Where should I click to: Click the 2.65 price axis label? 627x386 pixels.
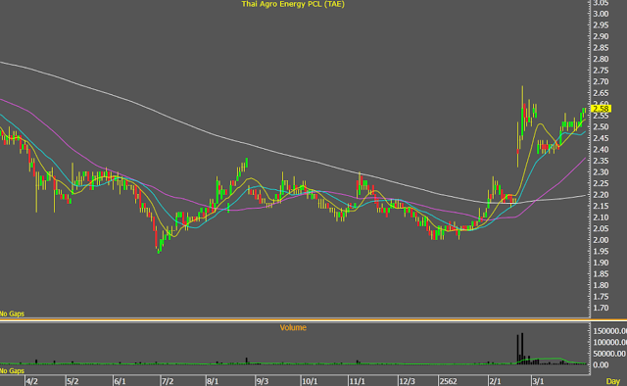tap(601, 93)
